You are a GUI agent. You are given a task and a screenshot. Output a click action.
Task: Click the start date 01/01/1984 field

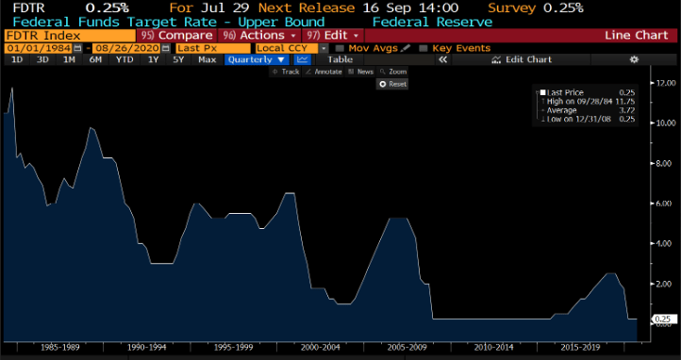click(x=39, y=49)
